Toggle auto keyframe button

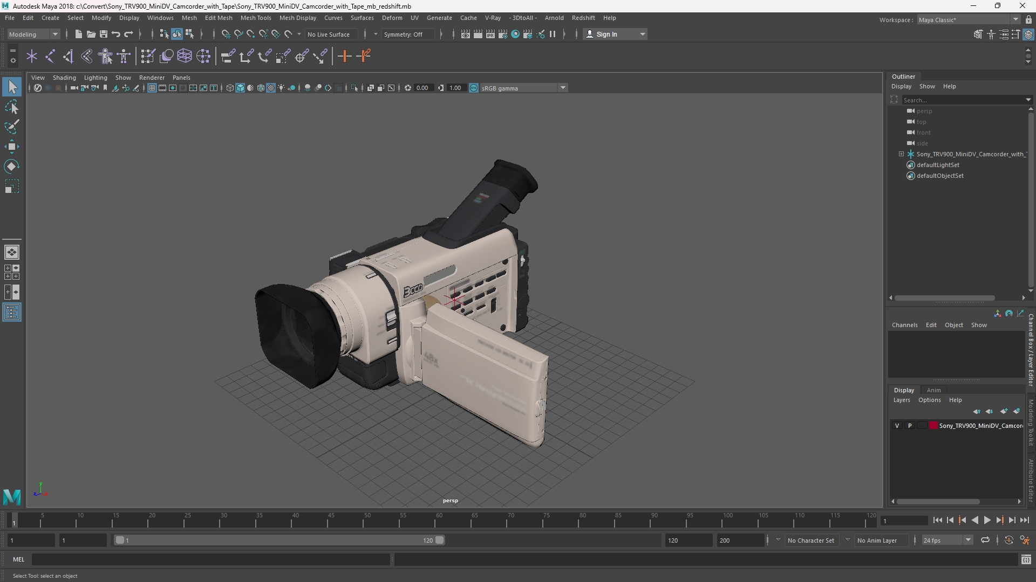point(1008,540)
